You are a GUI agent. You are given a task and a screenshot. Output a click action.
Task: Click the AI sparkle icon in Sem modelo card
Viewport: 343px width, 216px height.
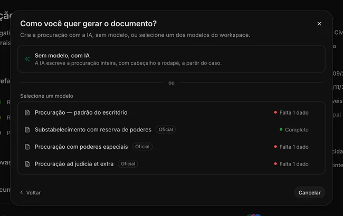(27, 59)
